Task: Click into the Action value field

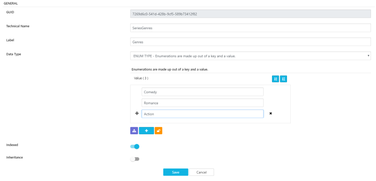Action: [x=203, y=114]
